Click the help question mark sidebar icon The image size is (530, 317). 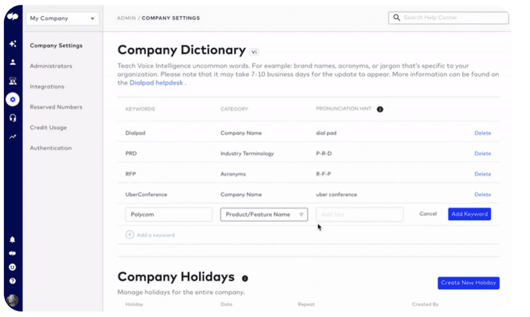click(12, 281)
